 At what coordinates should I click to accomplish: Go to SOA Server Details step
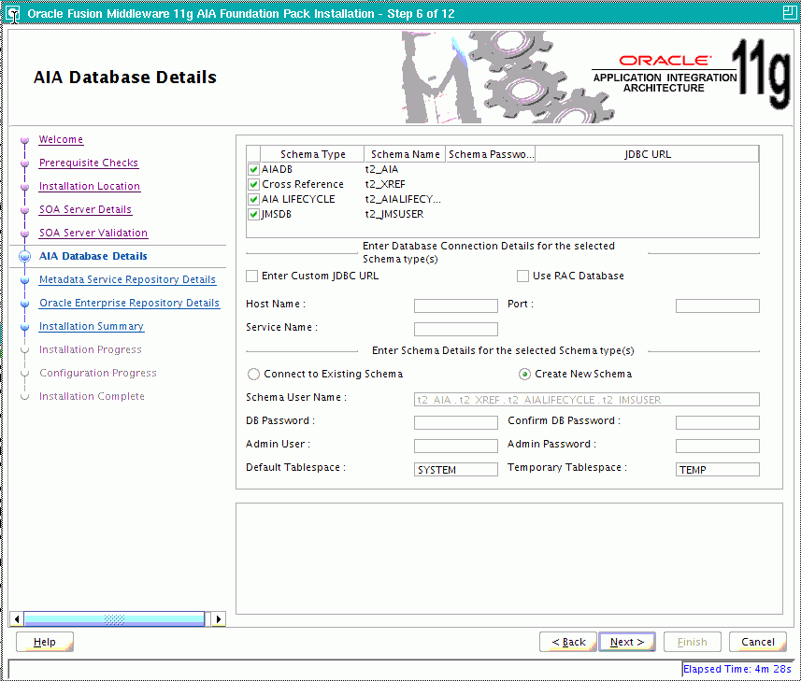click(85, 209)
